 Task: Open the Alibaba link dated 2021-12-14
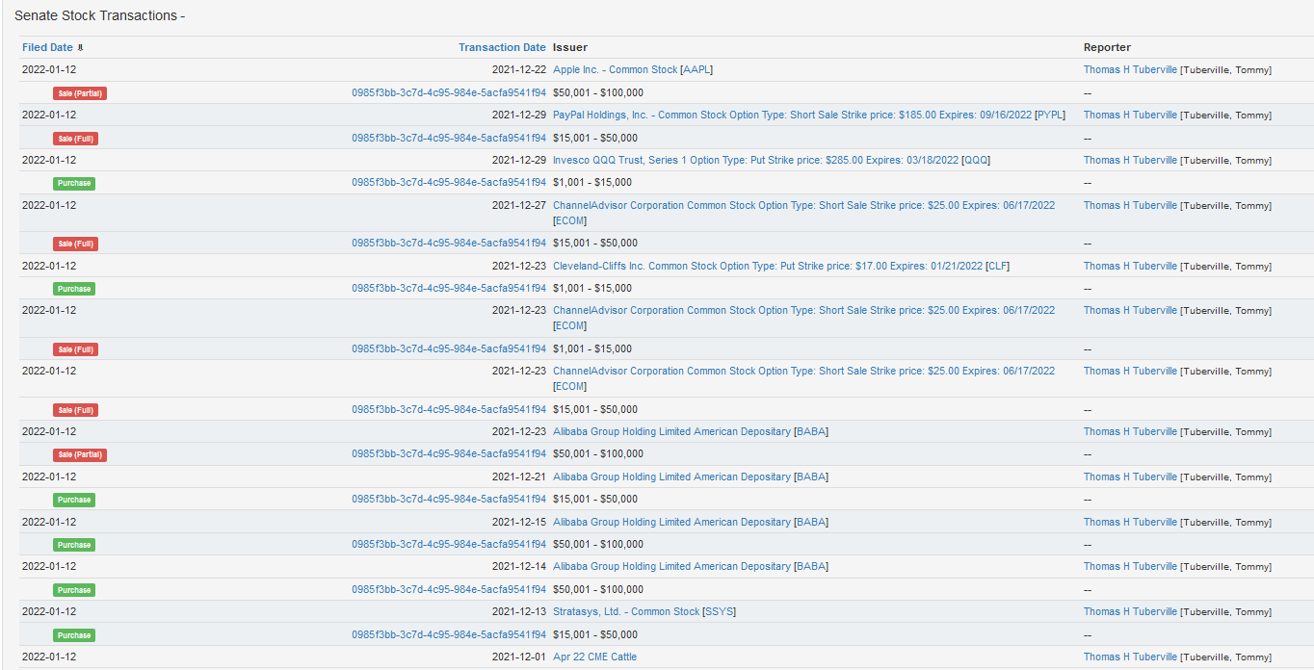tap(671, 566)
